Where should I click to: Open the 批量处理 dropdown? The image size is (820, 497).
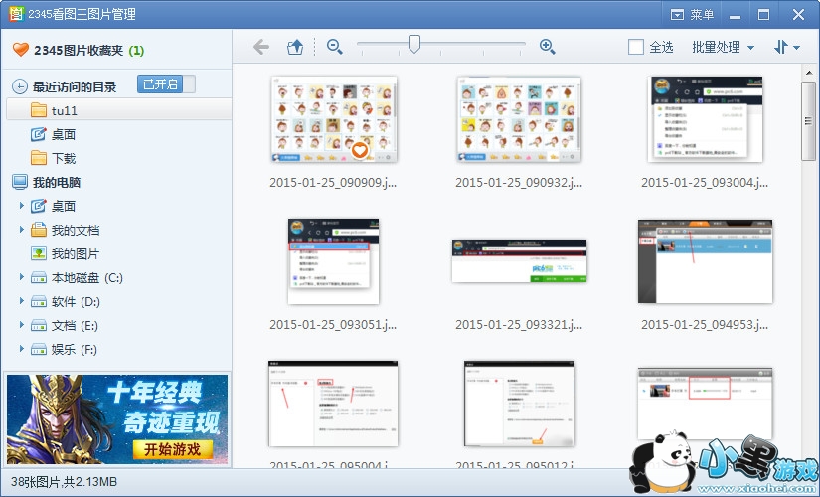(723, 47)
